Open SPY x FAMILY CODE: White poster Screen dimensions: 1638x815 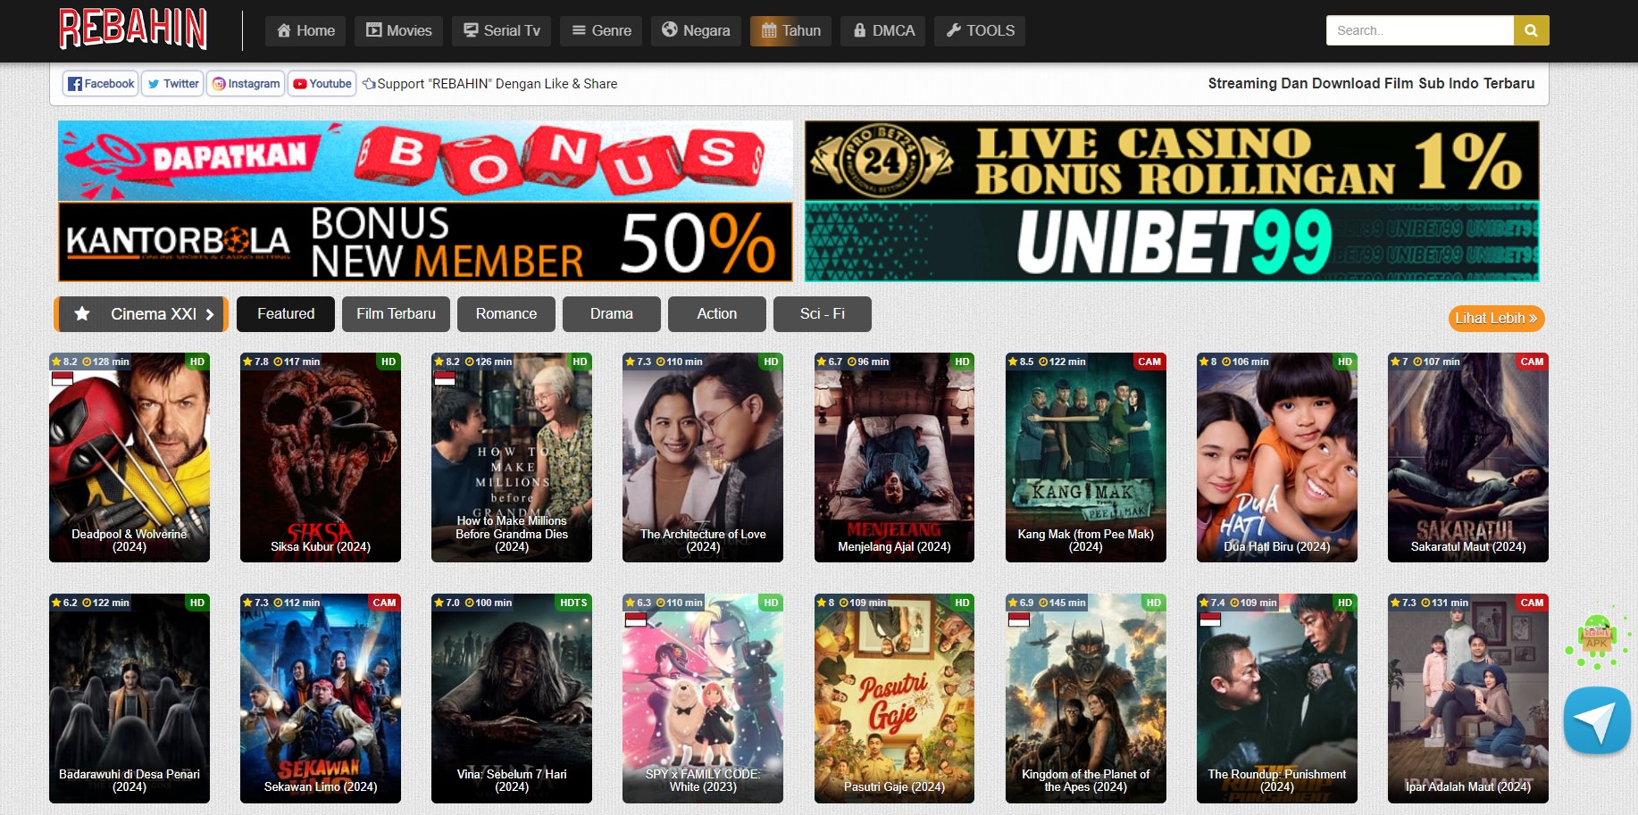click(x=703, y=698)
